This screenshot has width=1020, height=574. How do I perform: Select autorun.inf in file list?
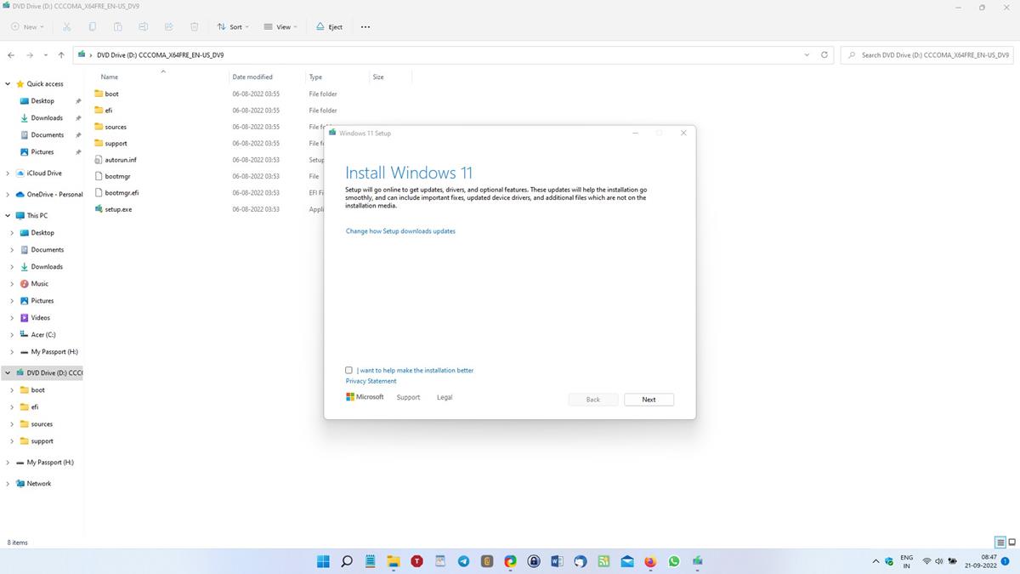[x=121, y=159]
